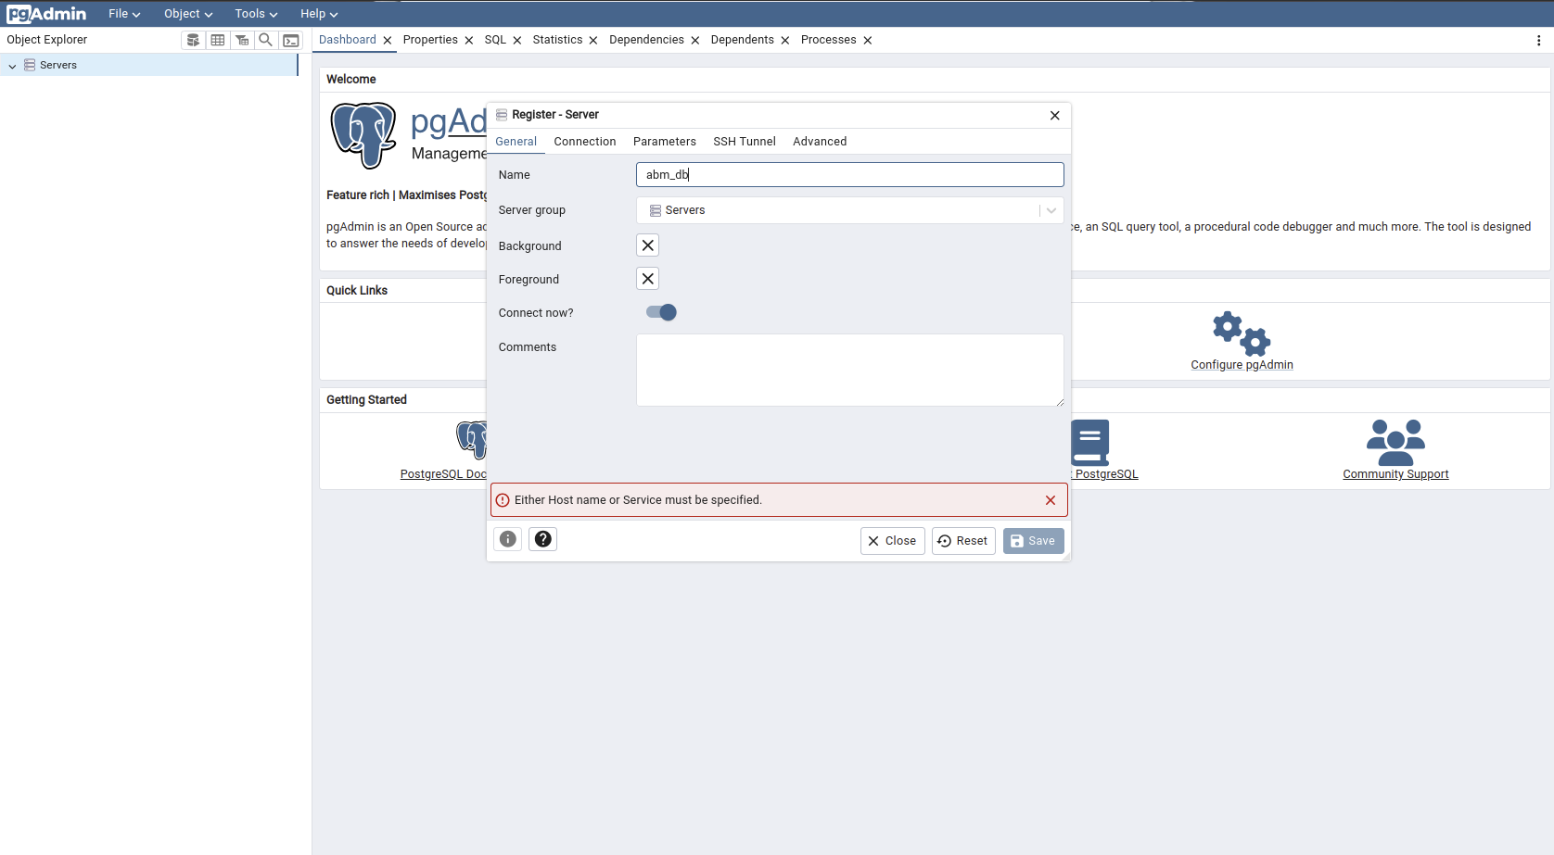1554x855 pixels.
Task: Open the SQL tab
Action: [495, 40]
